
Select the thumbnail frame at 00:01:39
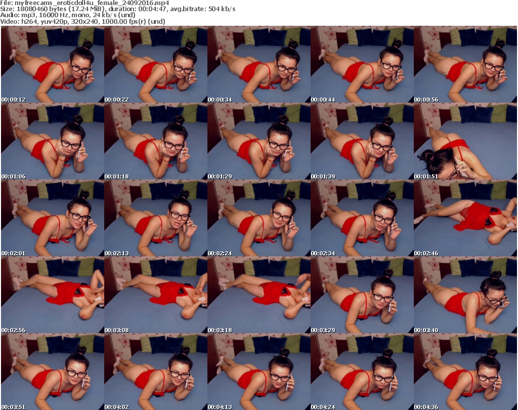click(x=362, y=141)
